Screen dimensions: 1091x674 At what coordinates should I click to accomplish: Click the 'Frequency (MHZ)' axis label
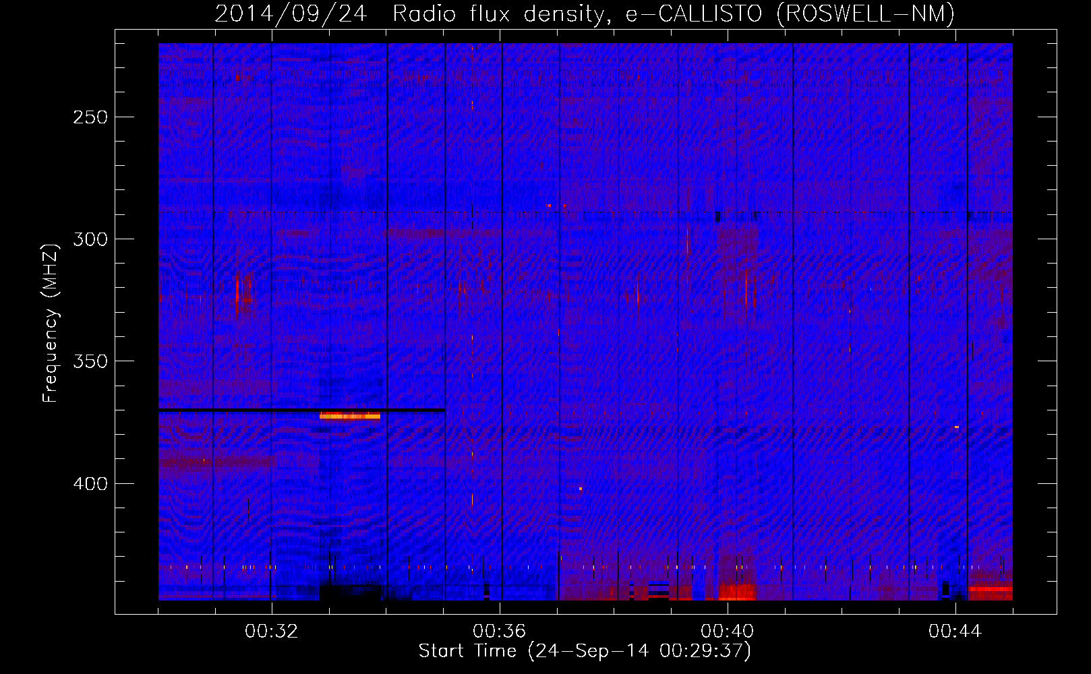tap(51, 323)
